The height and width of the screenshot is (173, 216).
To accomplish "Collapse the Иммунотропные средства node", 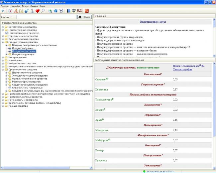I will pos(3,42).
